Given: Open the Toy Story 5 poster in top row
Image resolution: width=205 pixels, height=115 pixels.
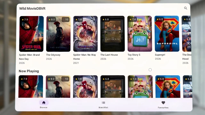Looking at the screenshot, I should pyautogui.click(x=140, y=34).
